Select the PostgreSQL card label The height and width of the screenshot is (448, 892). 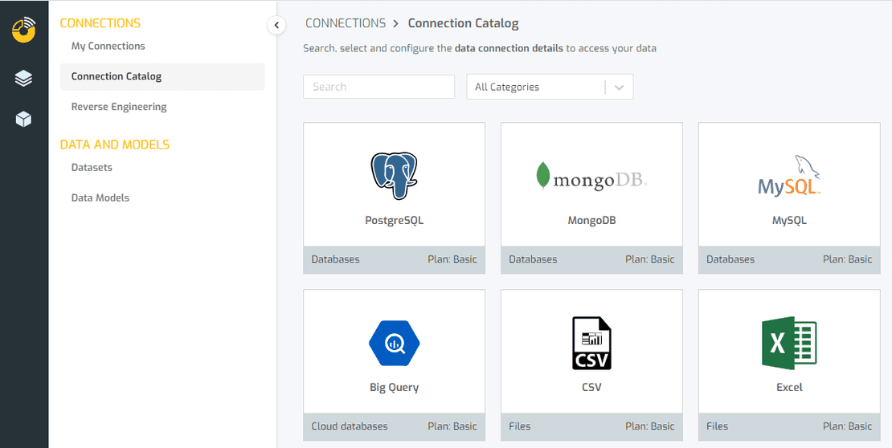tap(395, 221)
